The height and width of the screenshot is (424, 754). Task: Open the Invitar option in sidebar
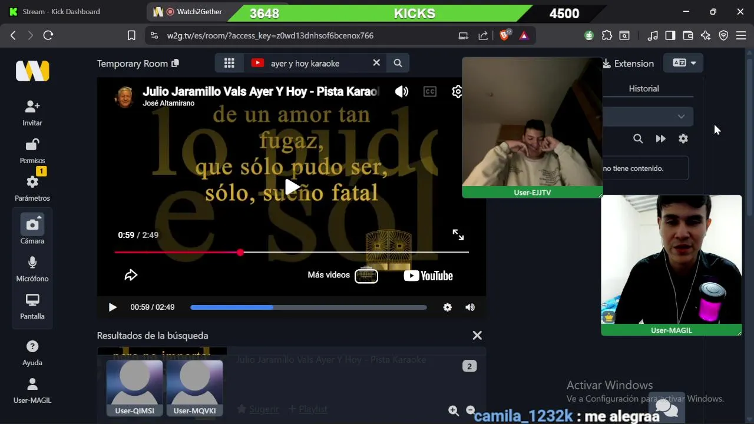pos(32,113)
